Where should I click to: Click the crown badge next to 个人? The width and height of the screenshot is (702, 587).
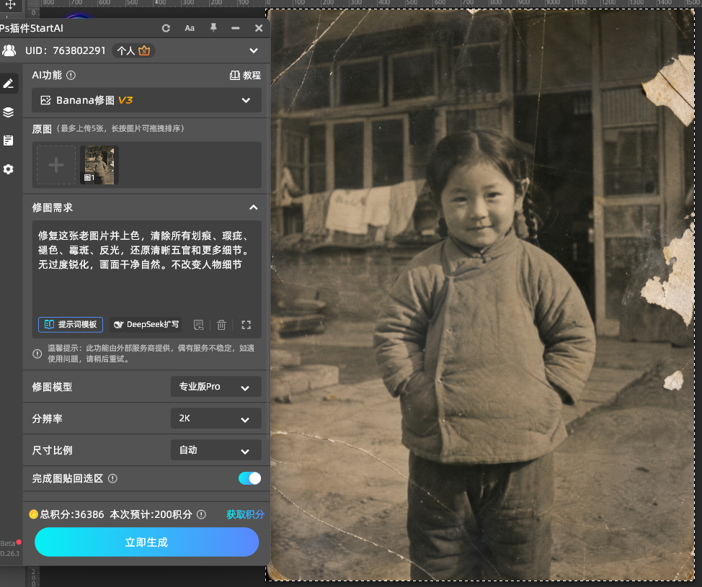pyautogui.click(x=144, y=50)
